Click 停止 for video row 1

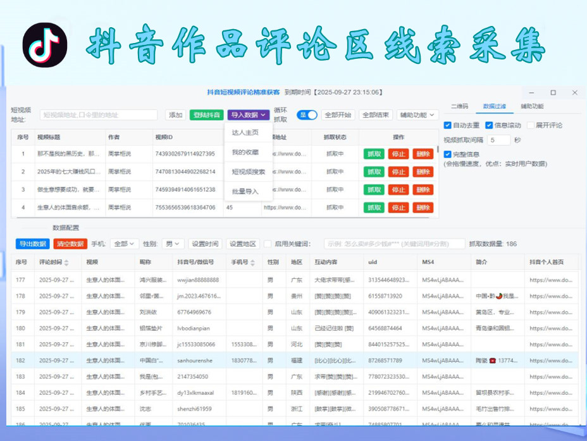399,154
